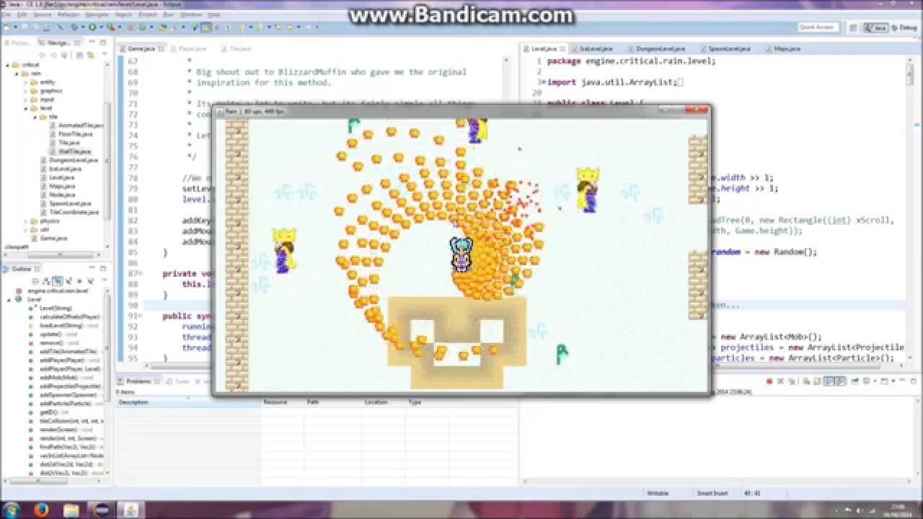Collapse the level folder

click(26, 108)
